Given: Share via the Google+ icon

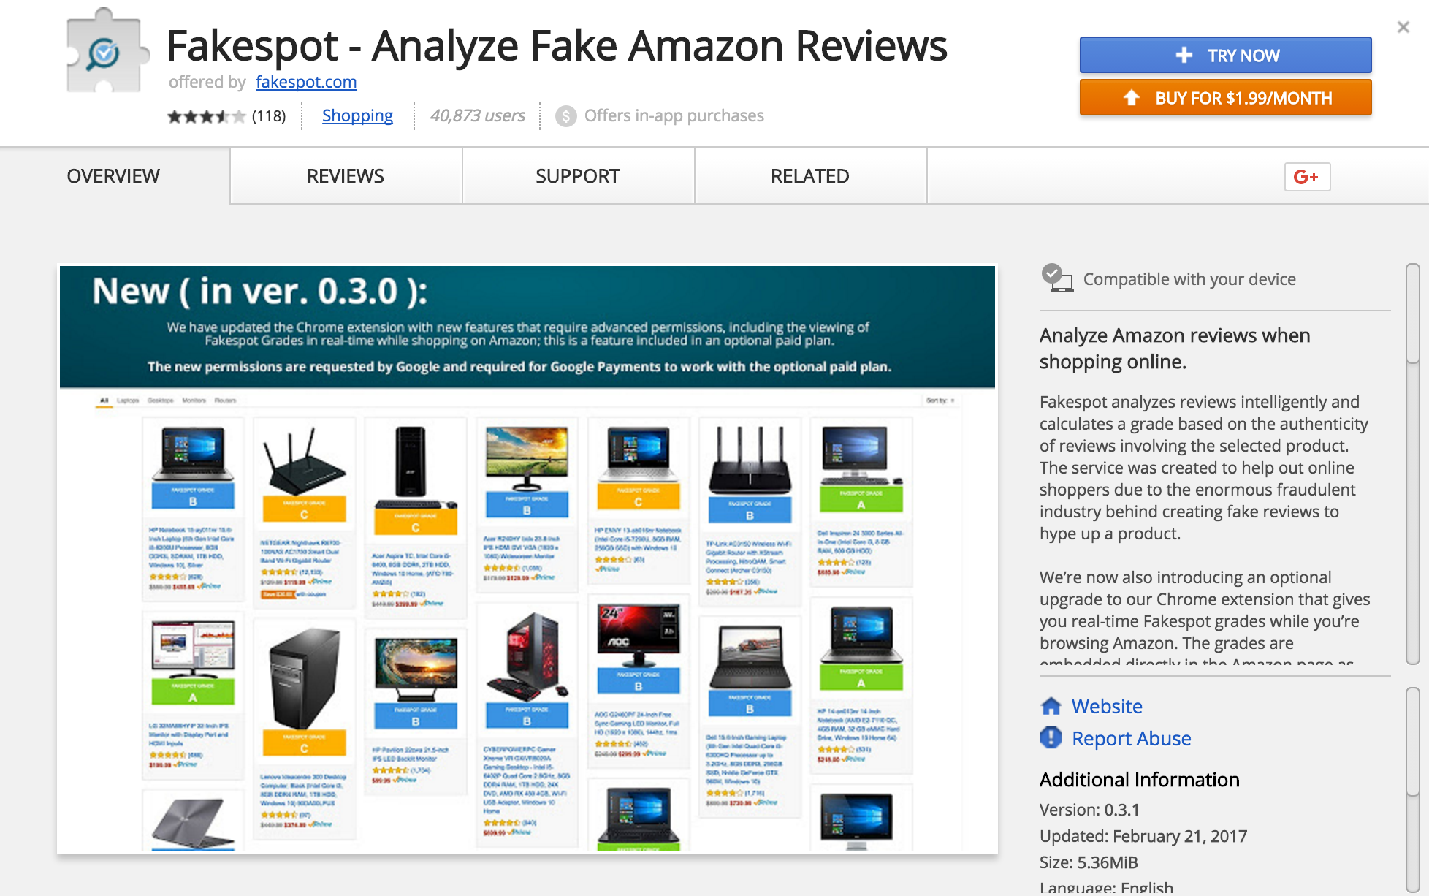Looking at the screenshot, I should click(1307, 177).
